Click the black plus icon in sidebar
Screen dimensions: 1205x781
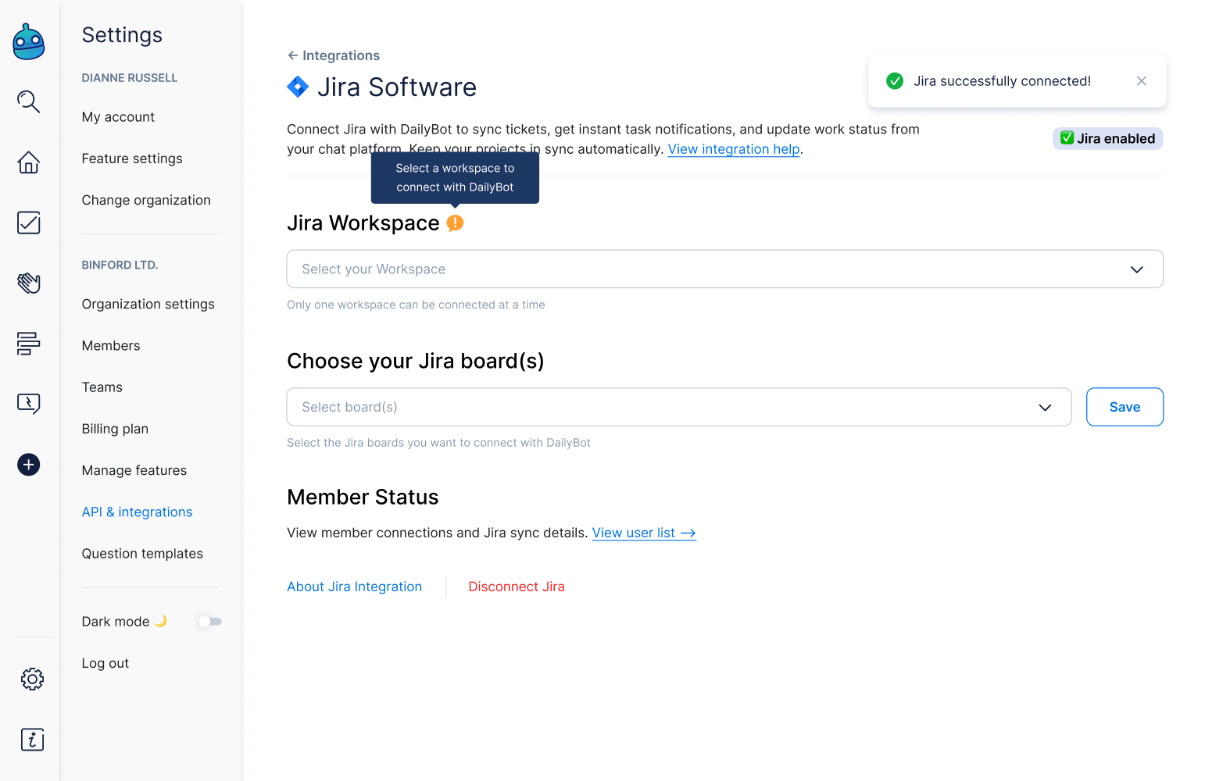point(29,465)
